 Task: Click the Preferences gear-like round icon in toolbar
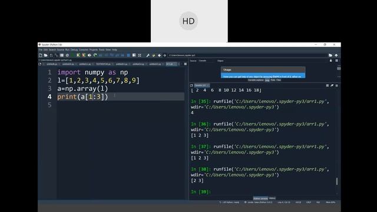tap(67, 55)
